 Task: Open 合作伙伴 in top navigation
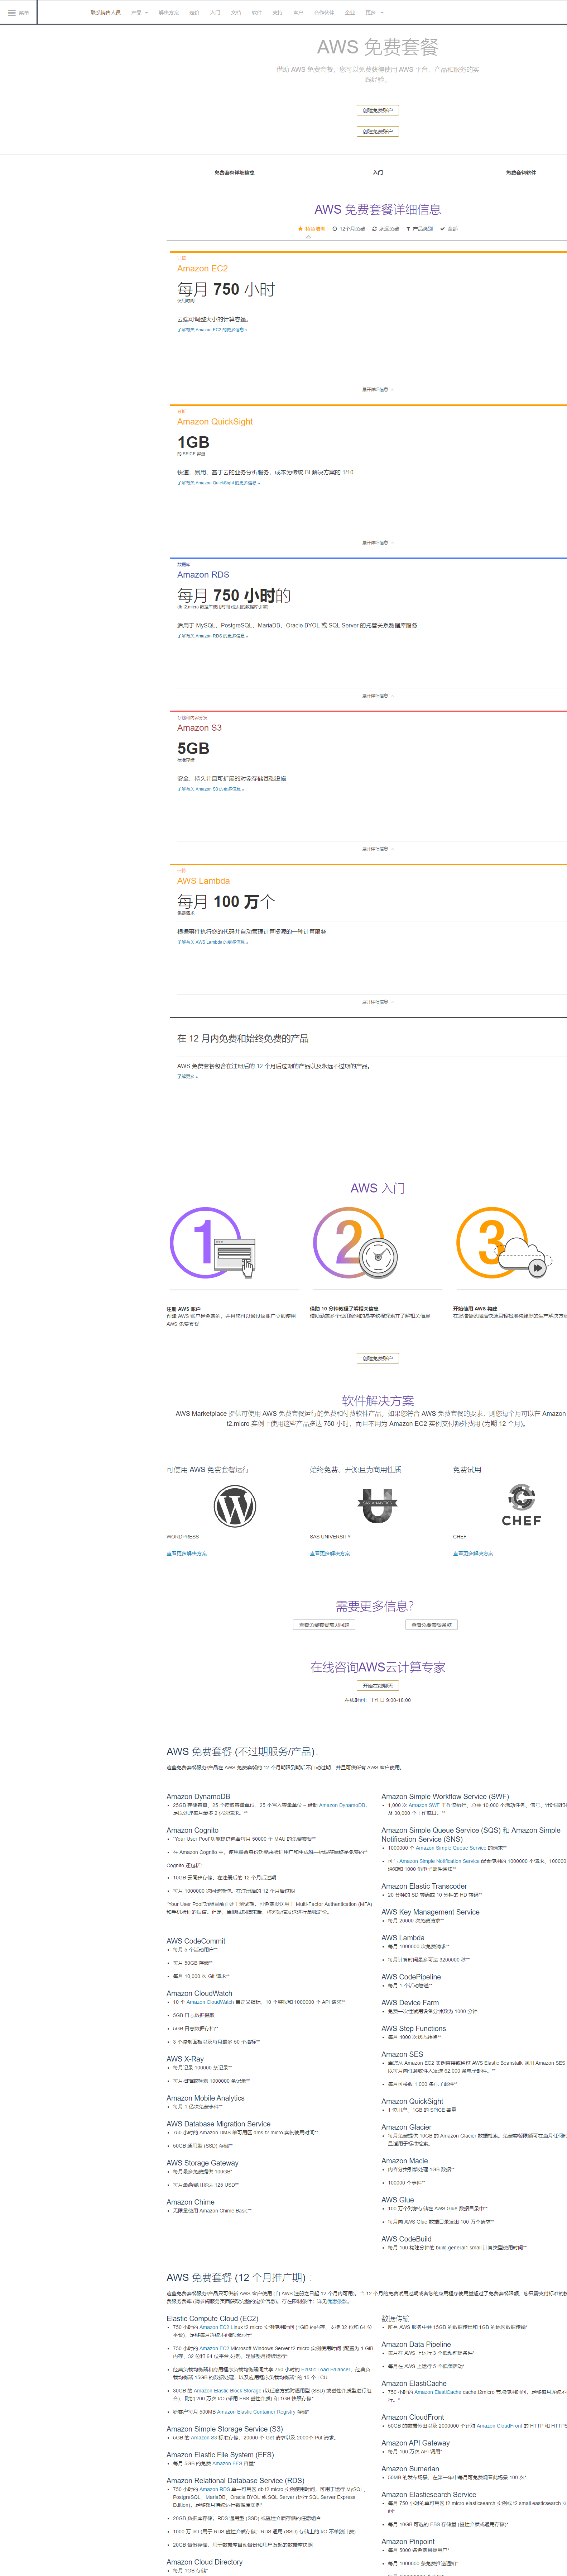[325, 13]
